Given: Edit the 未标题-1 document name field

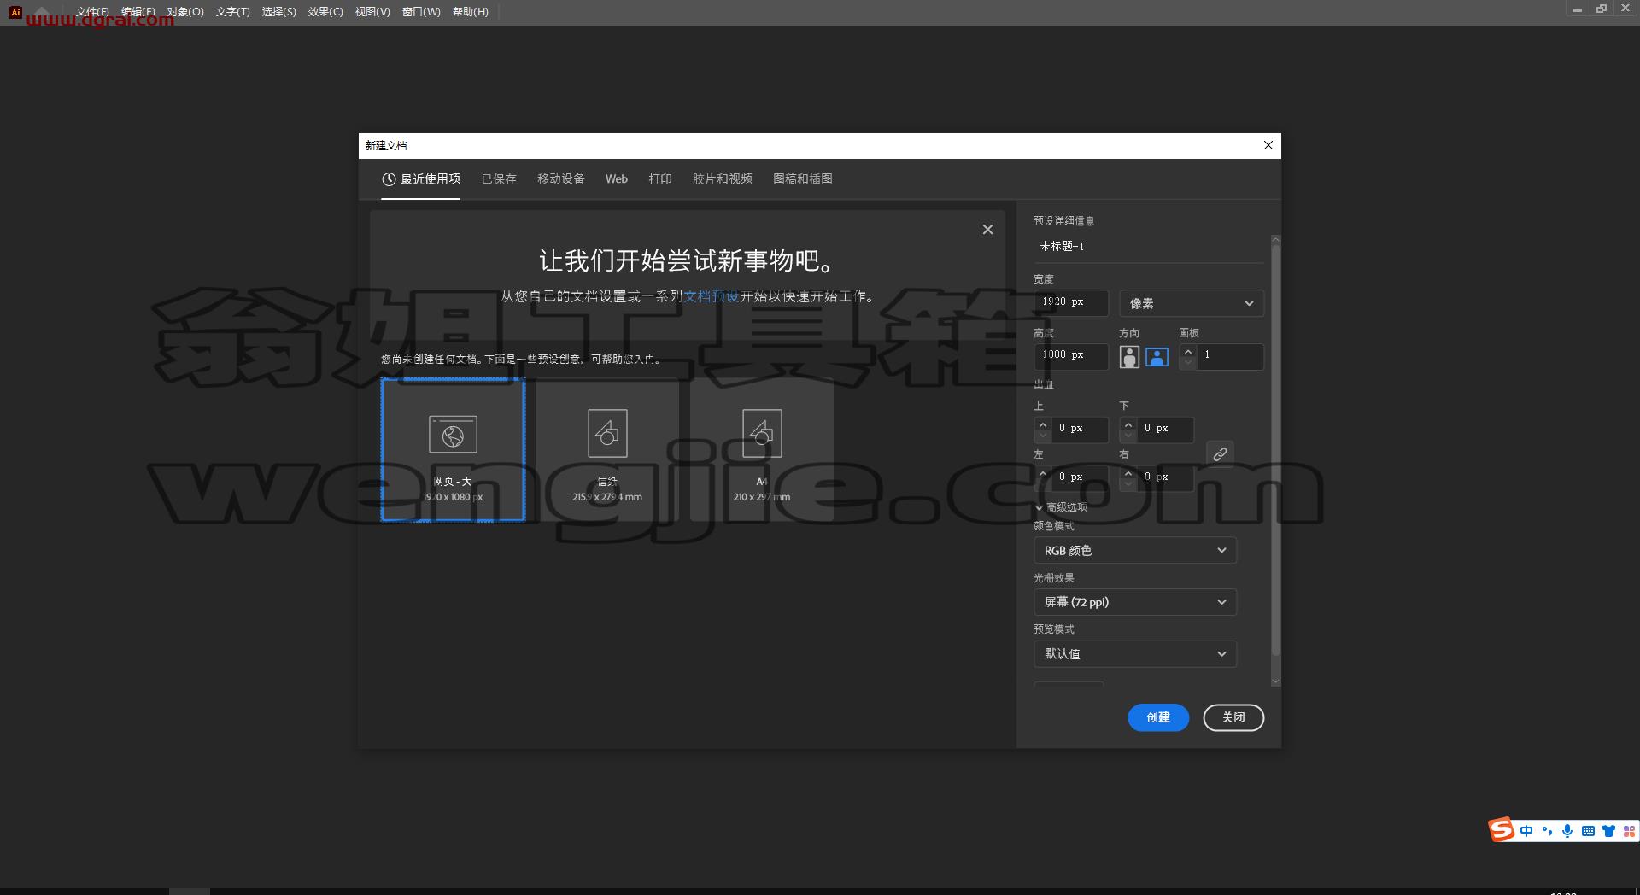Looking at the screenshot, I should (1148, 246).
